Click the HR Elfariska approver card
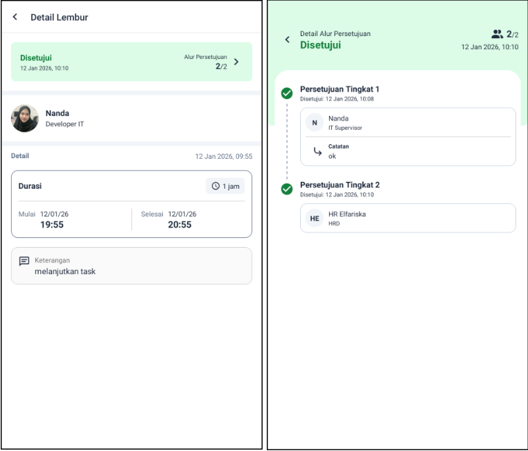 click(x=407, y=218)
